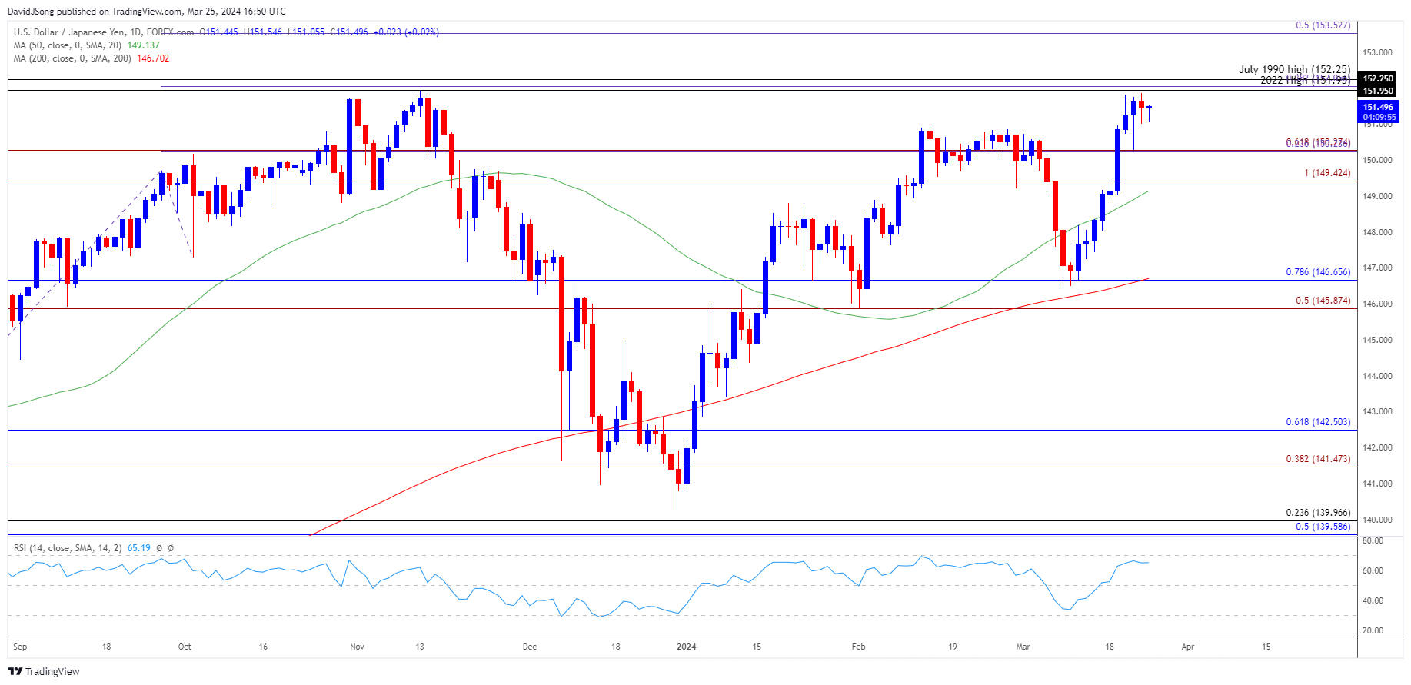Click the 2024 label on time axis
1411x685 pixels.
click(x=686, y=647)
